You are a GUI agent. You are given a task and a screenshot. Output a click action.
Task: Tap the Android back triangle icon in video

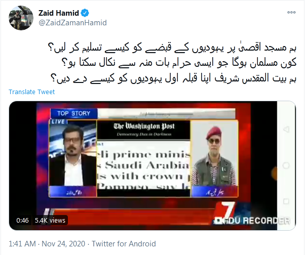click(286, 130)
